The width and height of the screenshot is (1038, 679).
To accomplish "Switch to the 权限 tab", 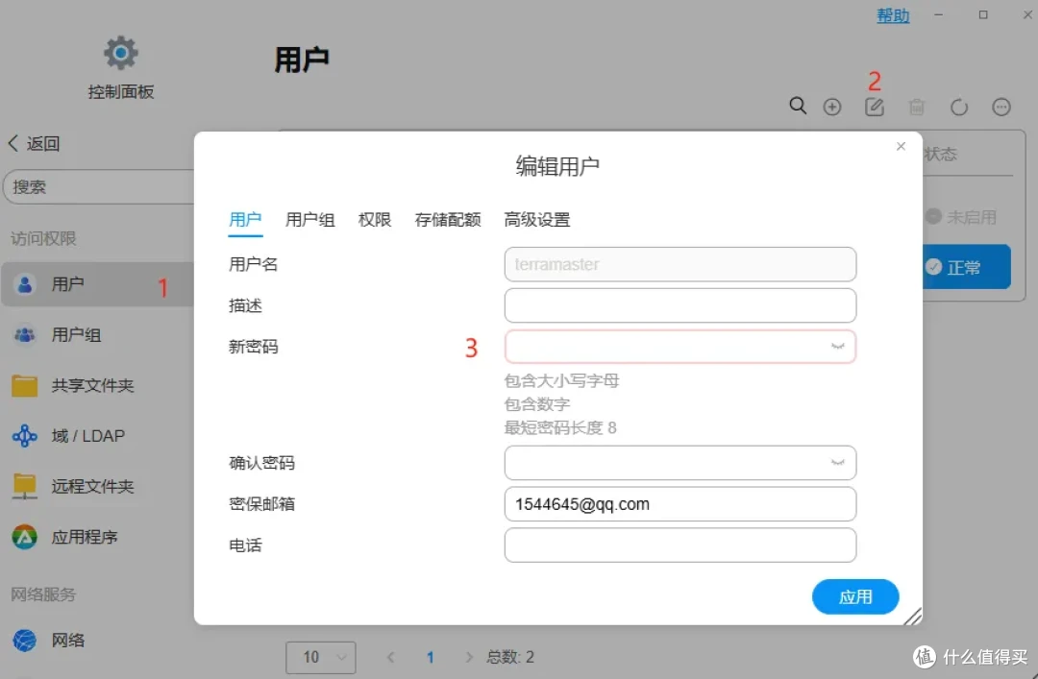I will click(375, 220).
